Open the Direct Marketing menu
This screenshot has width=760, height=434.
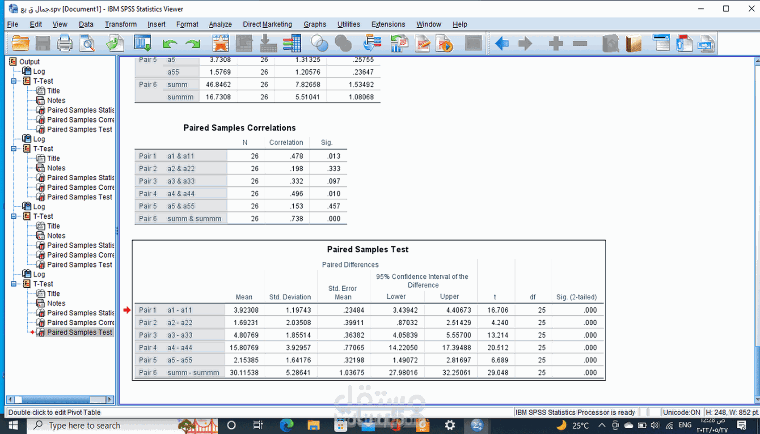tap(267, 24)
